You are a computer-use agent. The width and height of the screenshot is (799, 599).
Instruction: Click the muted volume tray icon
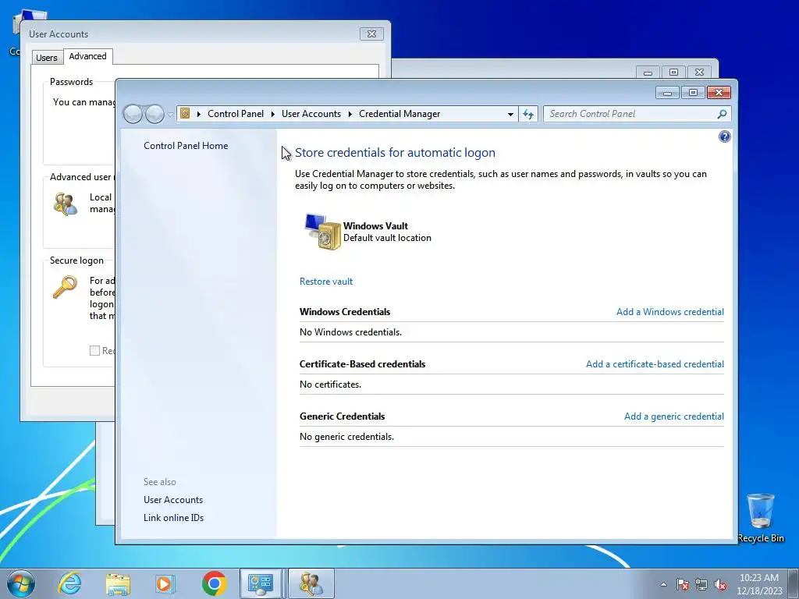(720, 584)
